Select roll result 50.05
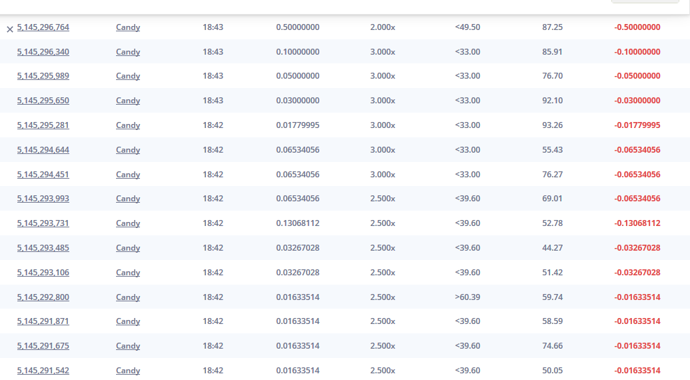The height and width of the screenshot is (380, 690). point(552,371)
